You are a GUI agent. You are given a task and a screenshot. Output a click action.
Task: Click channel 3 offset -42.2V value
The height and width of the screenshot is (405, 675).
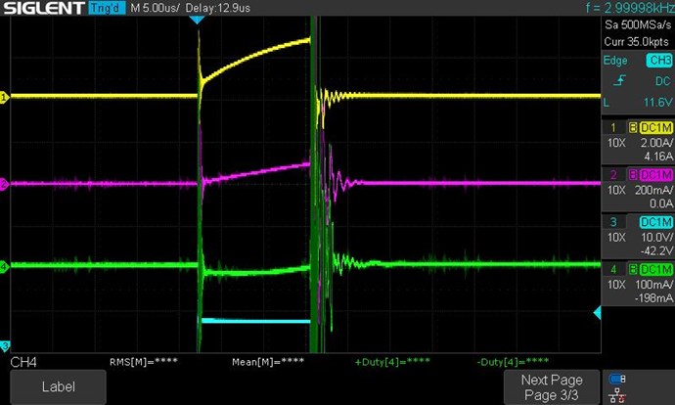coord(657,250)
